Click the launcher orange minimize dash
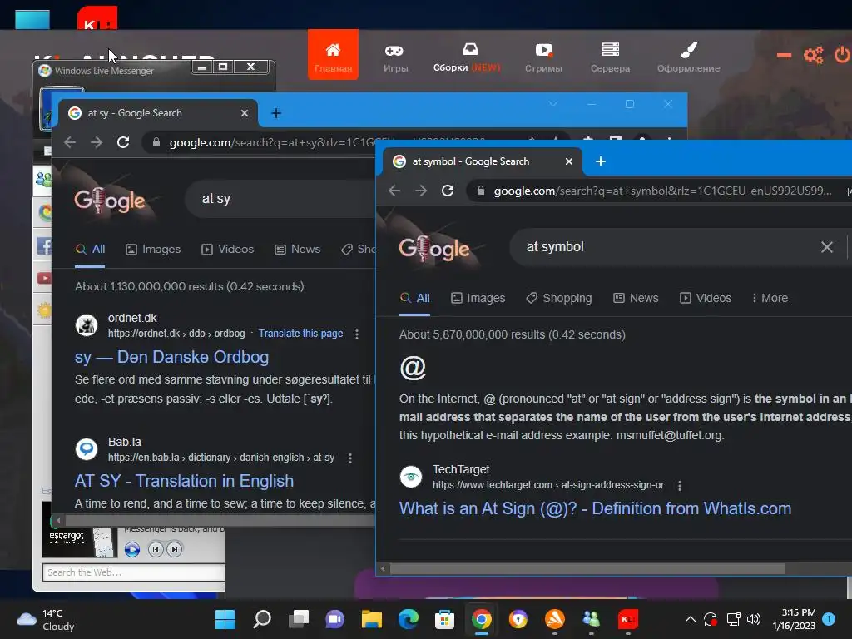852x639 pixels. click(x=784, y=55)
